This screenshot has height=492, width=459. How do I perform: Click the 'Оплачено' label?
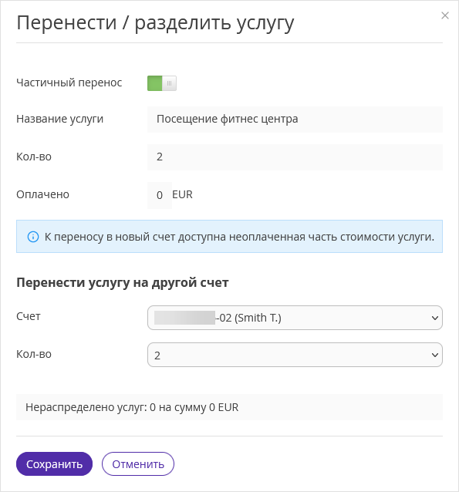42,194
